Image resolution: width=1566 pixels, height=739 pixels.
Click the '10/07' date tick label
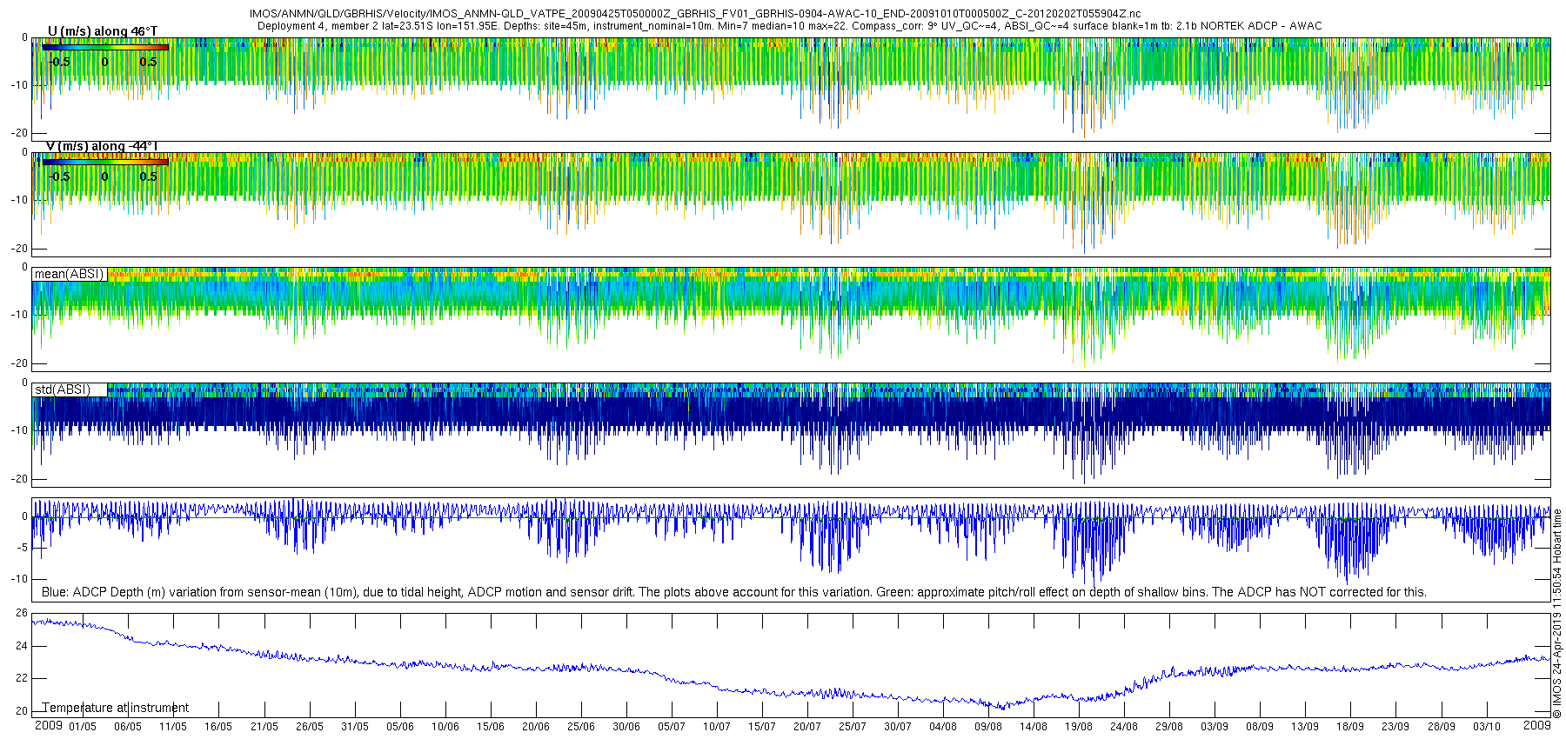coord(717,727)
